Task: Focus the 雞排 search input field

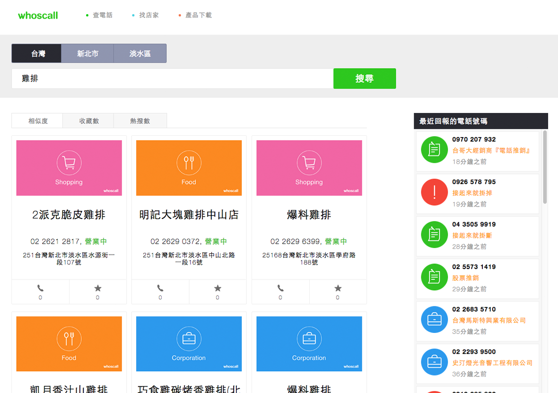Action: 173,79
